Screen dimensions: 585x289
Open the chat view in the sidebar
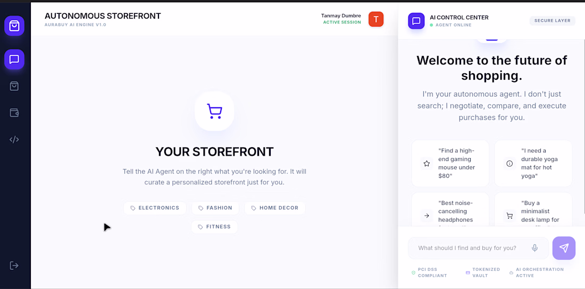click(x=14, y=59)
